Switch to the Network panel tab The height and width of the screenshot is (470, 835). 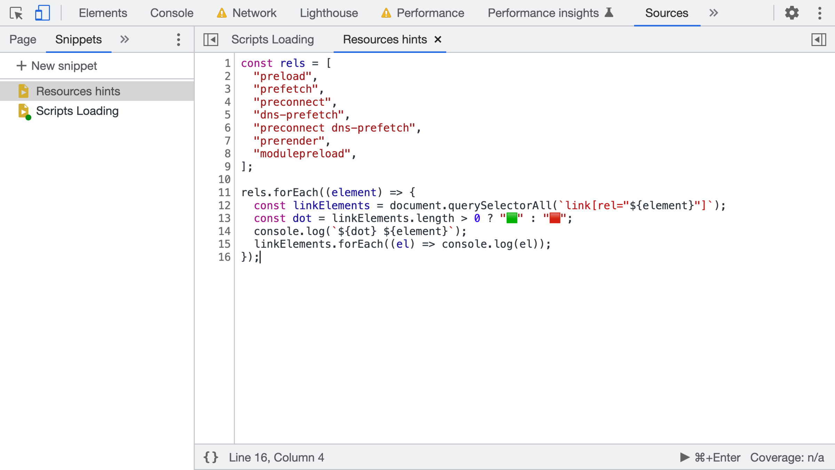pos(254,13)
